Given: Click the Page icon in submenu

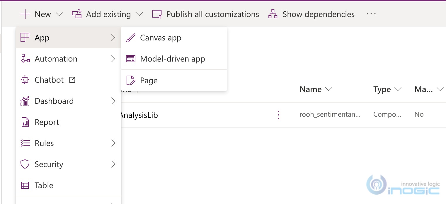Looking at the screenshot, I should [130, 80].
